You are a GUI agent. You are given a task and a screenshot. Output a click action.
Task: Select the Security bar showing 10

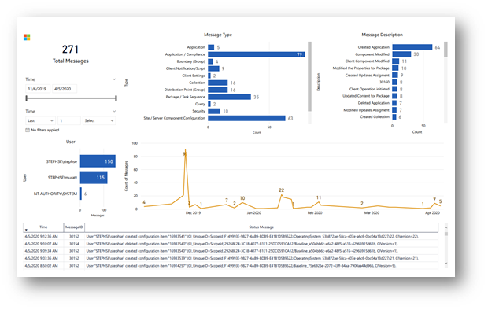(x=214, y=111)
